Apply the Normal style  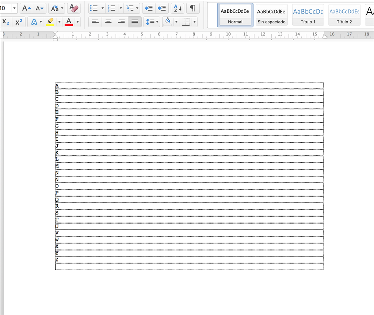pyautogui.click(x=235, y=15)
